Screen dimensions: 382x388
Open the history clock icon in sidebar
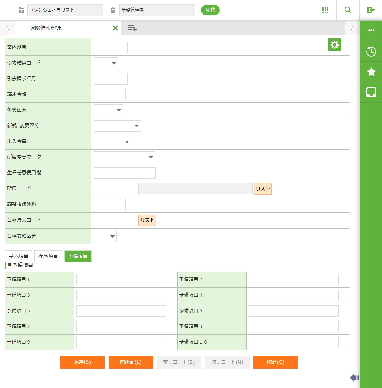click(x=371, y=51)
